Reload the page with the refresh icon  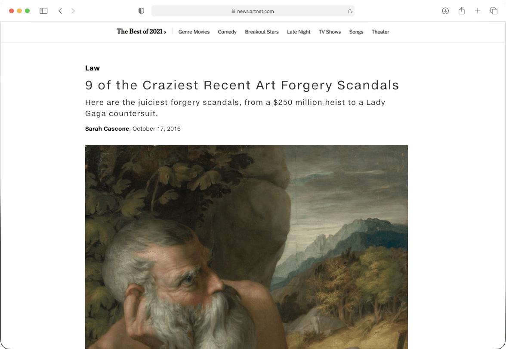pos(350,11)
